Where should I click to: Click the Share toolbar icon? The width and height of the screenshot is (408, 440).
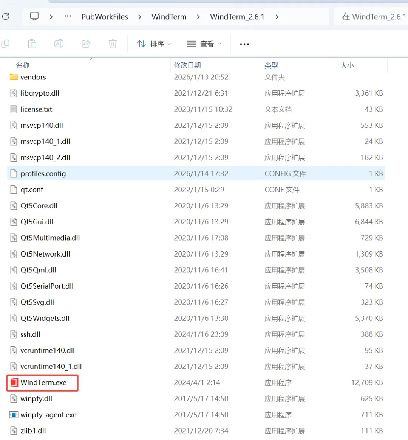click(x=86, y=44)
